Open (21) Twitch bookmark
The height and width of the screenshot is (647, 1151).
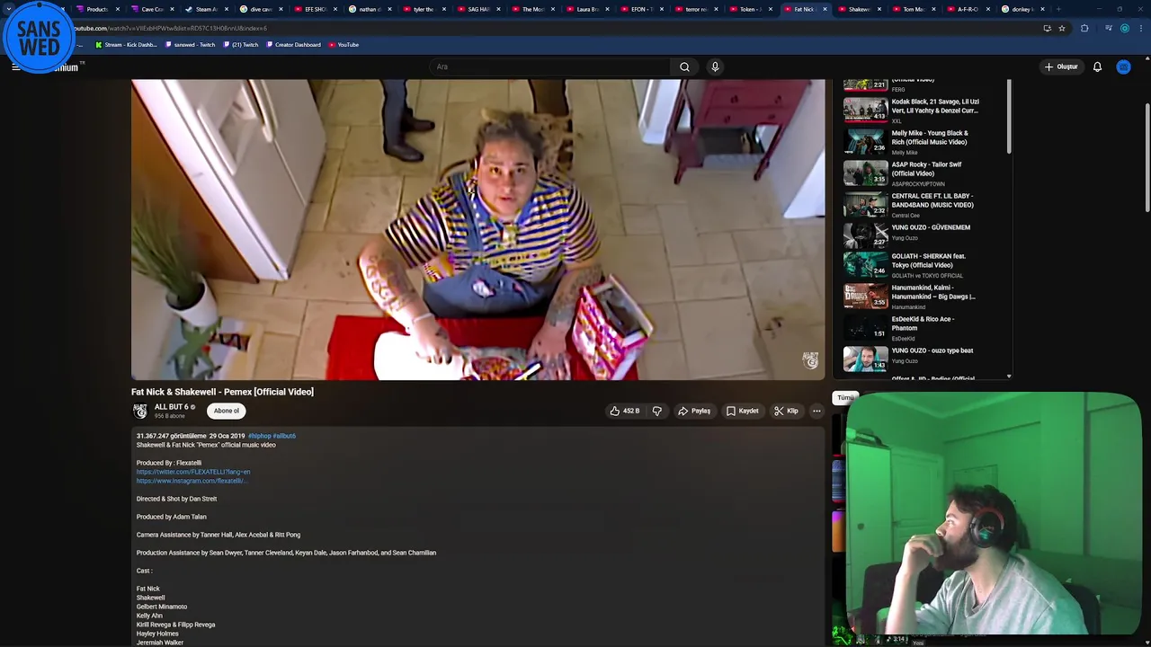pos(241,45)
